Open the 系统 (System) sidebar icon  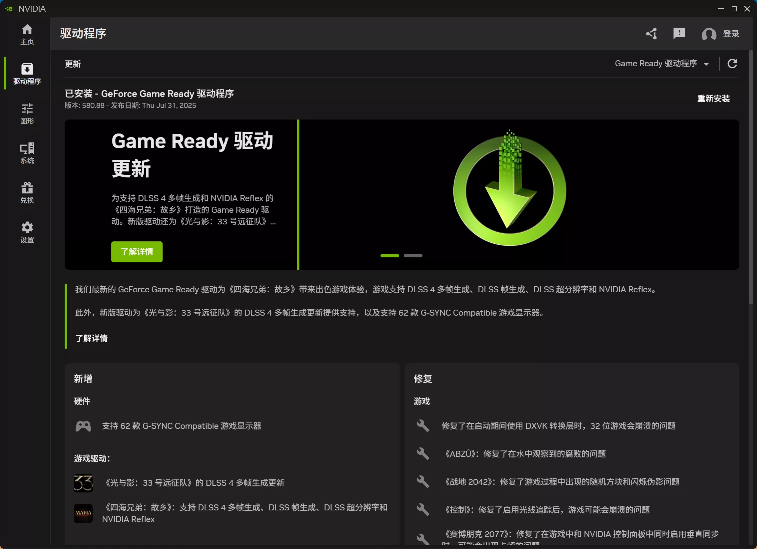point(27,153)
